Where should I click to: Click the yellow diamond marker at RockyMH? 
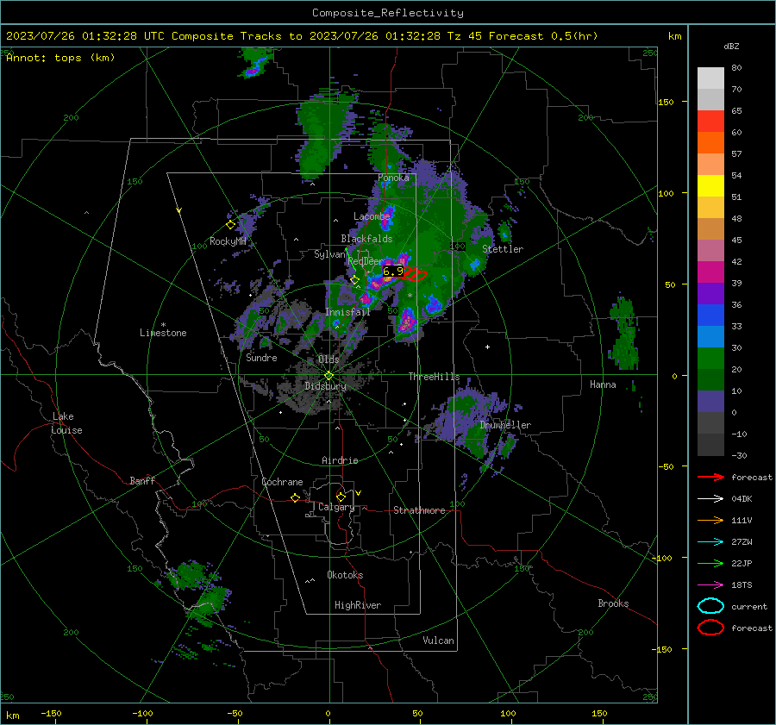tap(230, 225)
